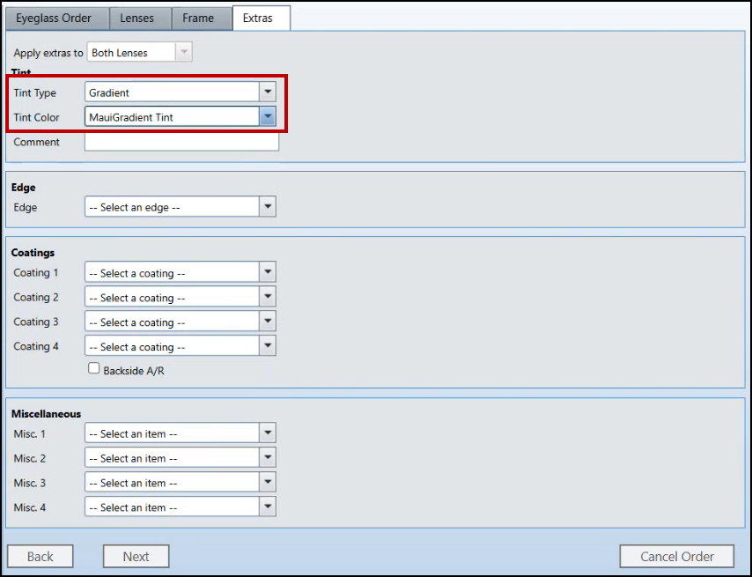
Task: Click the tint Comment text field
Action: point(181,142)
